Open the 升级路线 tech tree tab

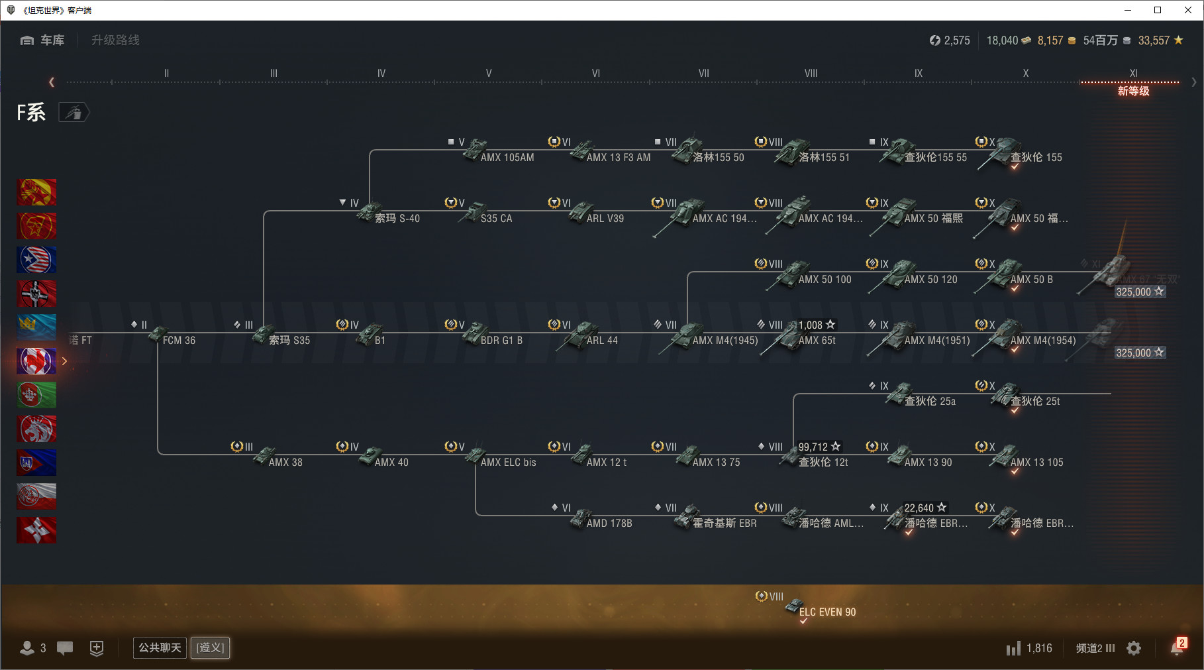point(115,40)
